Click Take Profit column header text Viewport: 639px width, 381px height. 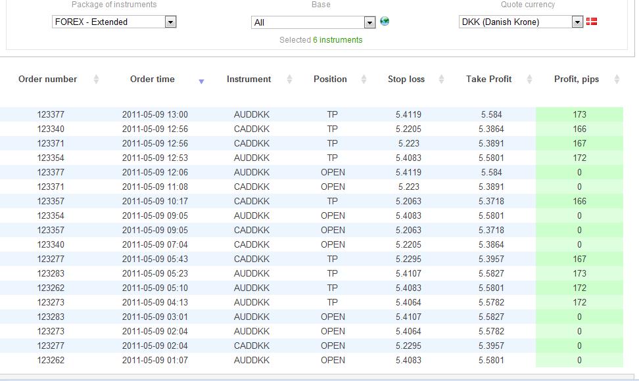[x=488, y=79]
